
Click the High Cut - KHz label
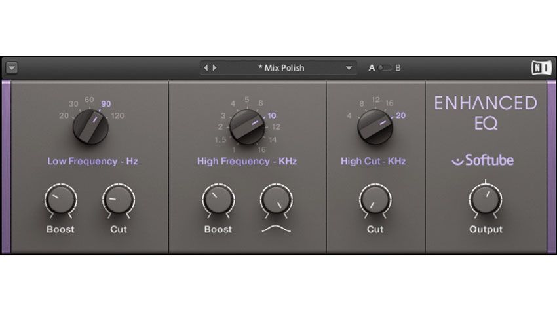pyautogui.click(x=374, y=162)
